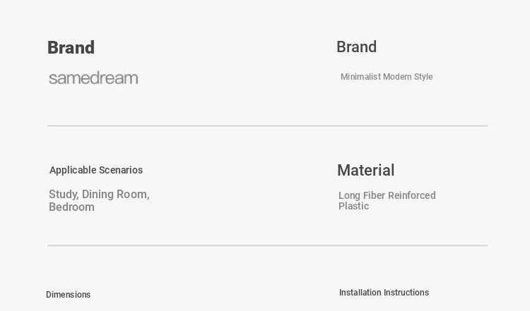Select the Brand heading above Minimalist Modern Style

(x=356, y=47)
